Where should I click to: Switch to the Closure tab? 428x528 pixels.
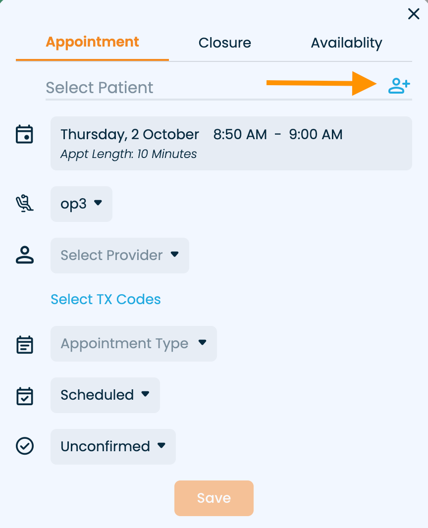coord(225,43)
